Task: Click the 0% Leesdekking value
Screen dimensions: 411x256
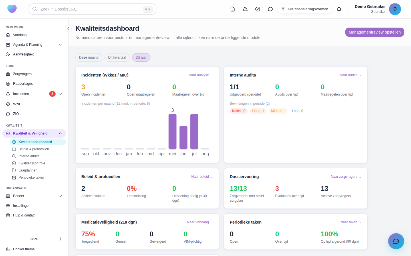Action: click(132, 189)
